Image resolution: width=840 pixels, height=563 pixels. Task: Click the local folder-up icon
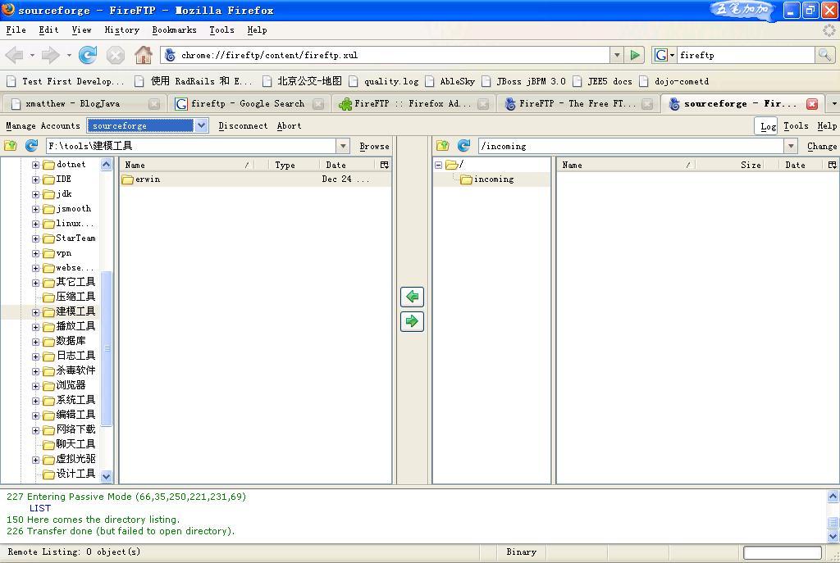11,146
